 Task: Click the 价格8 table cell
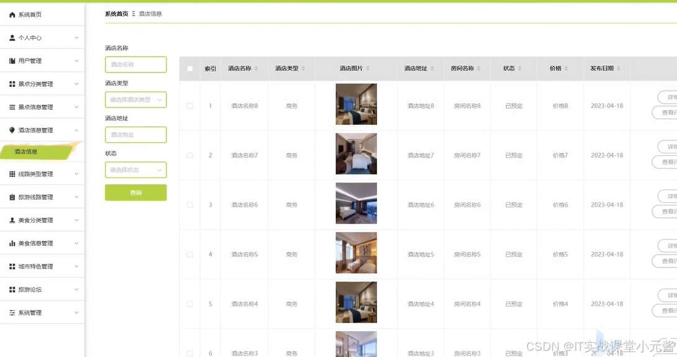point(560,106)
